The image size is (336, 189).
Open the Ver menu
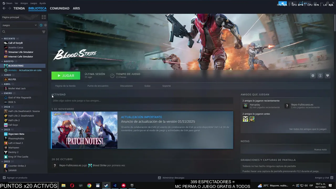(16, 3)
